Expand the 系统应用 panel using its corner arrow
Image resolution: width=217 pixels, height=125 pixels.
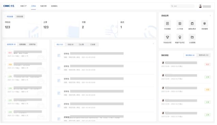(210, 16)
